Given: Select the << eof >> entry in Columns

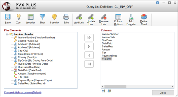Looking at the screenshot, I should [107, 59].
